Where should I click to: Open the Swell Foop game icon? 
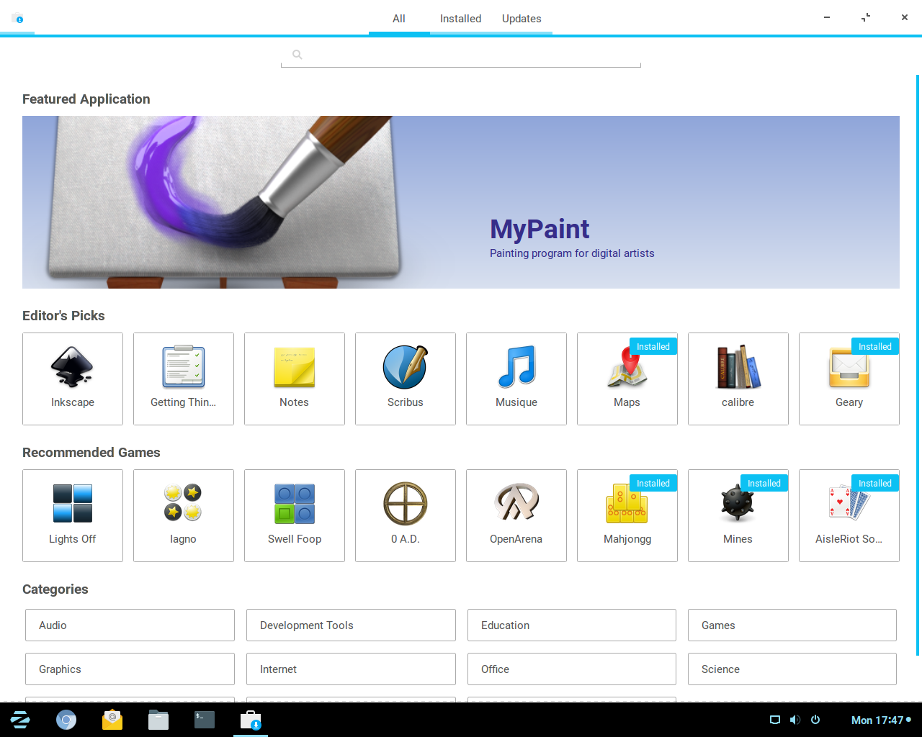pos(295,503)
